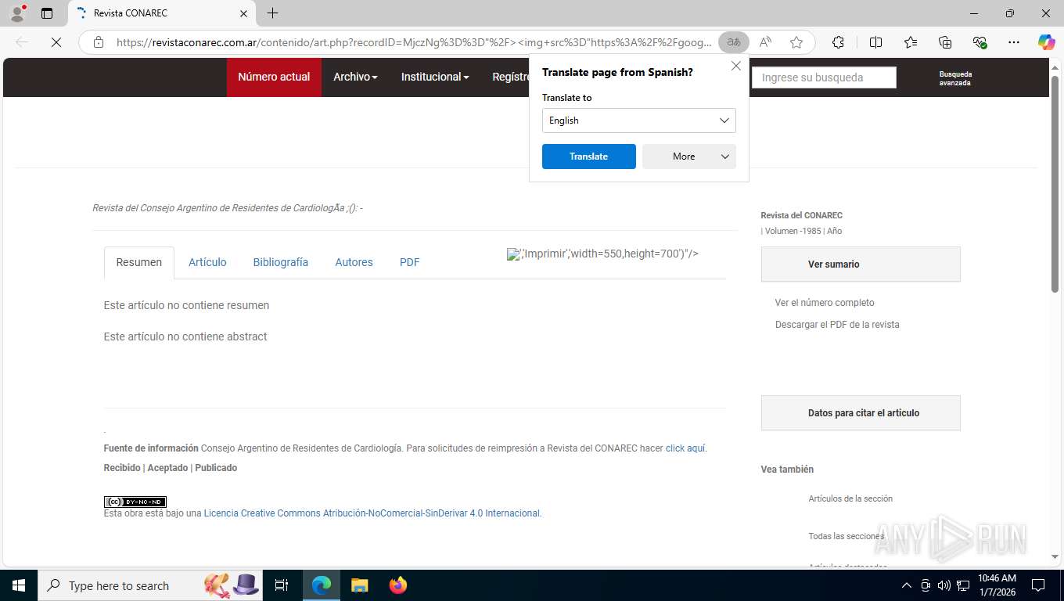Switch to the Autores tab

pyautogui.click(x=354, y=262)
